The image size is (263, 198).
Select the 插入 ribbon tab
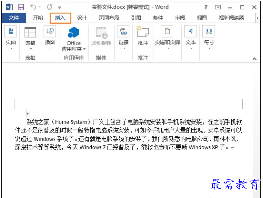pyautogui.click(x=60, y=18)
